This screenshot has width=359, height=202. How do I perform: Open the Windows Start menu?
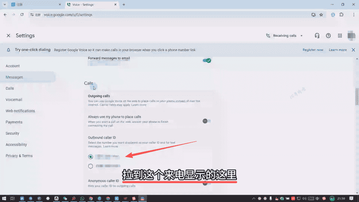pyautogui.click(x=4, y=198)
